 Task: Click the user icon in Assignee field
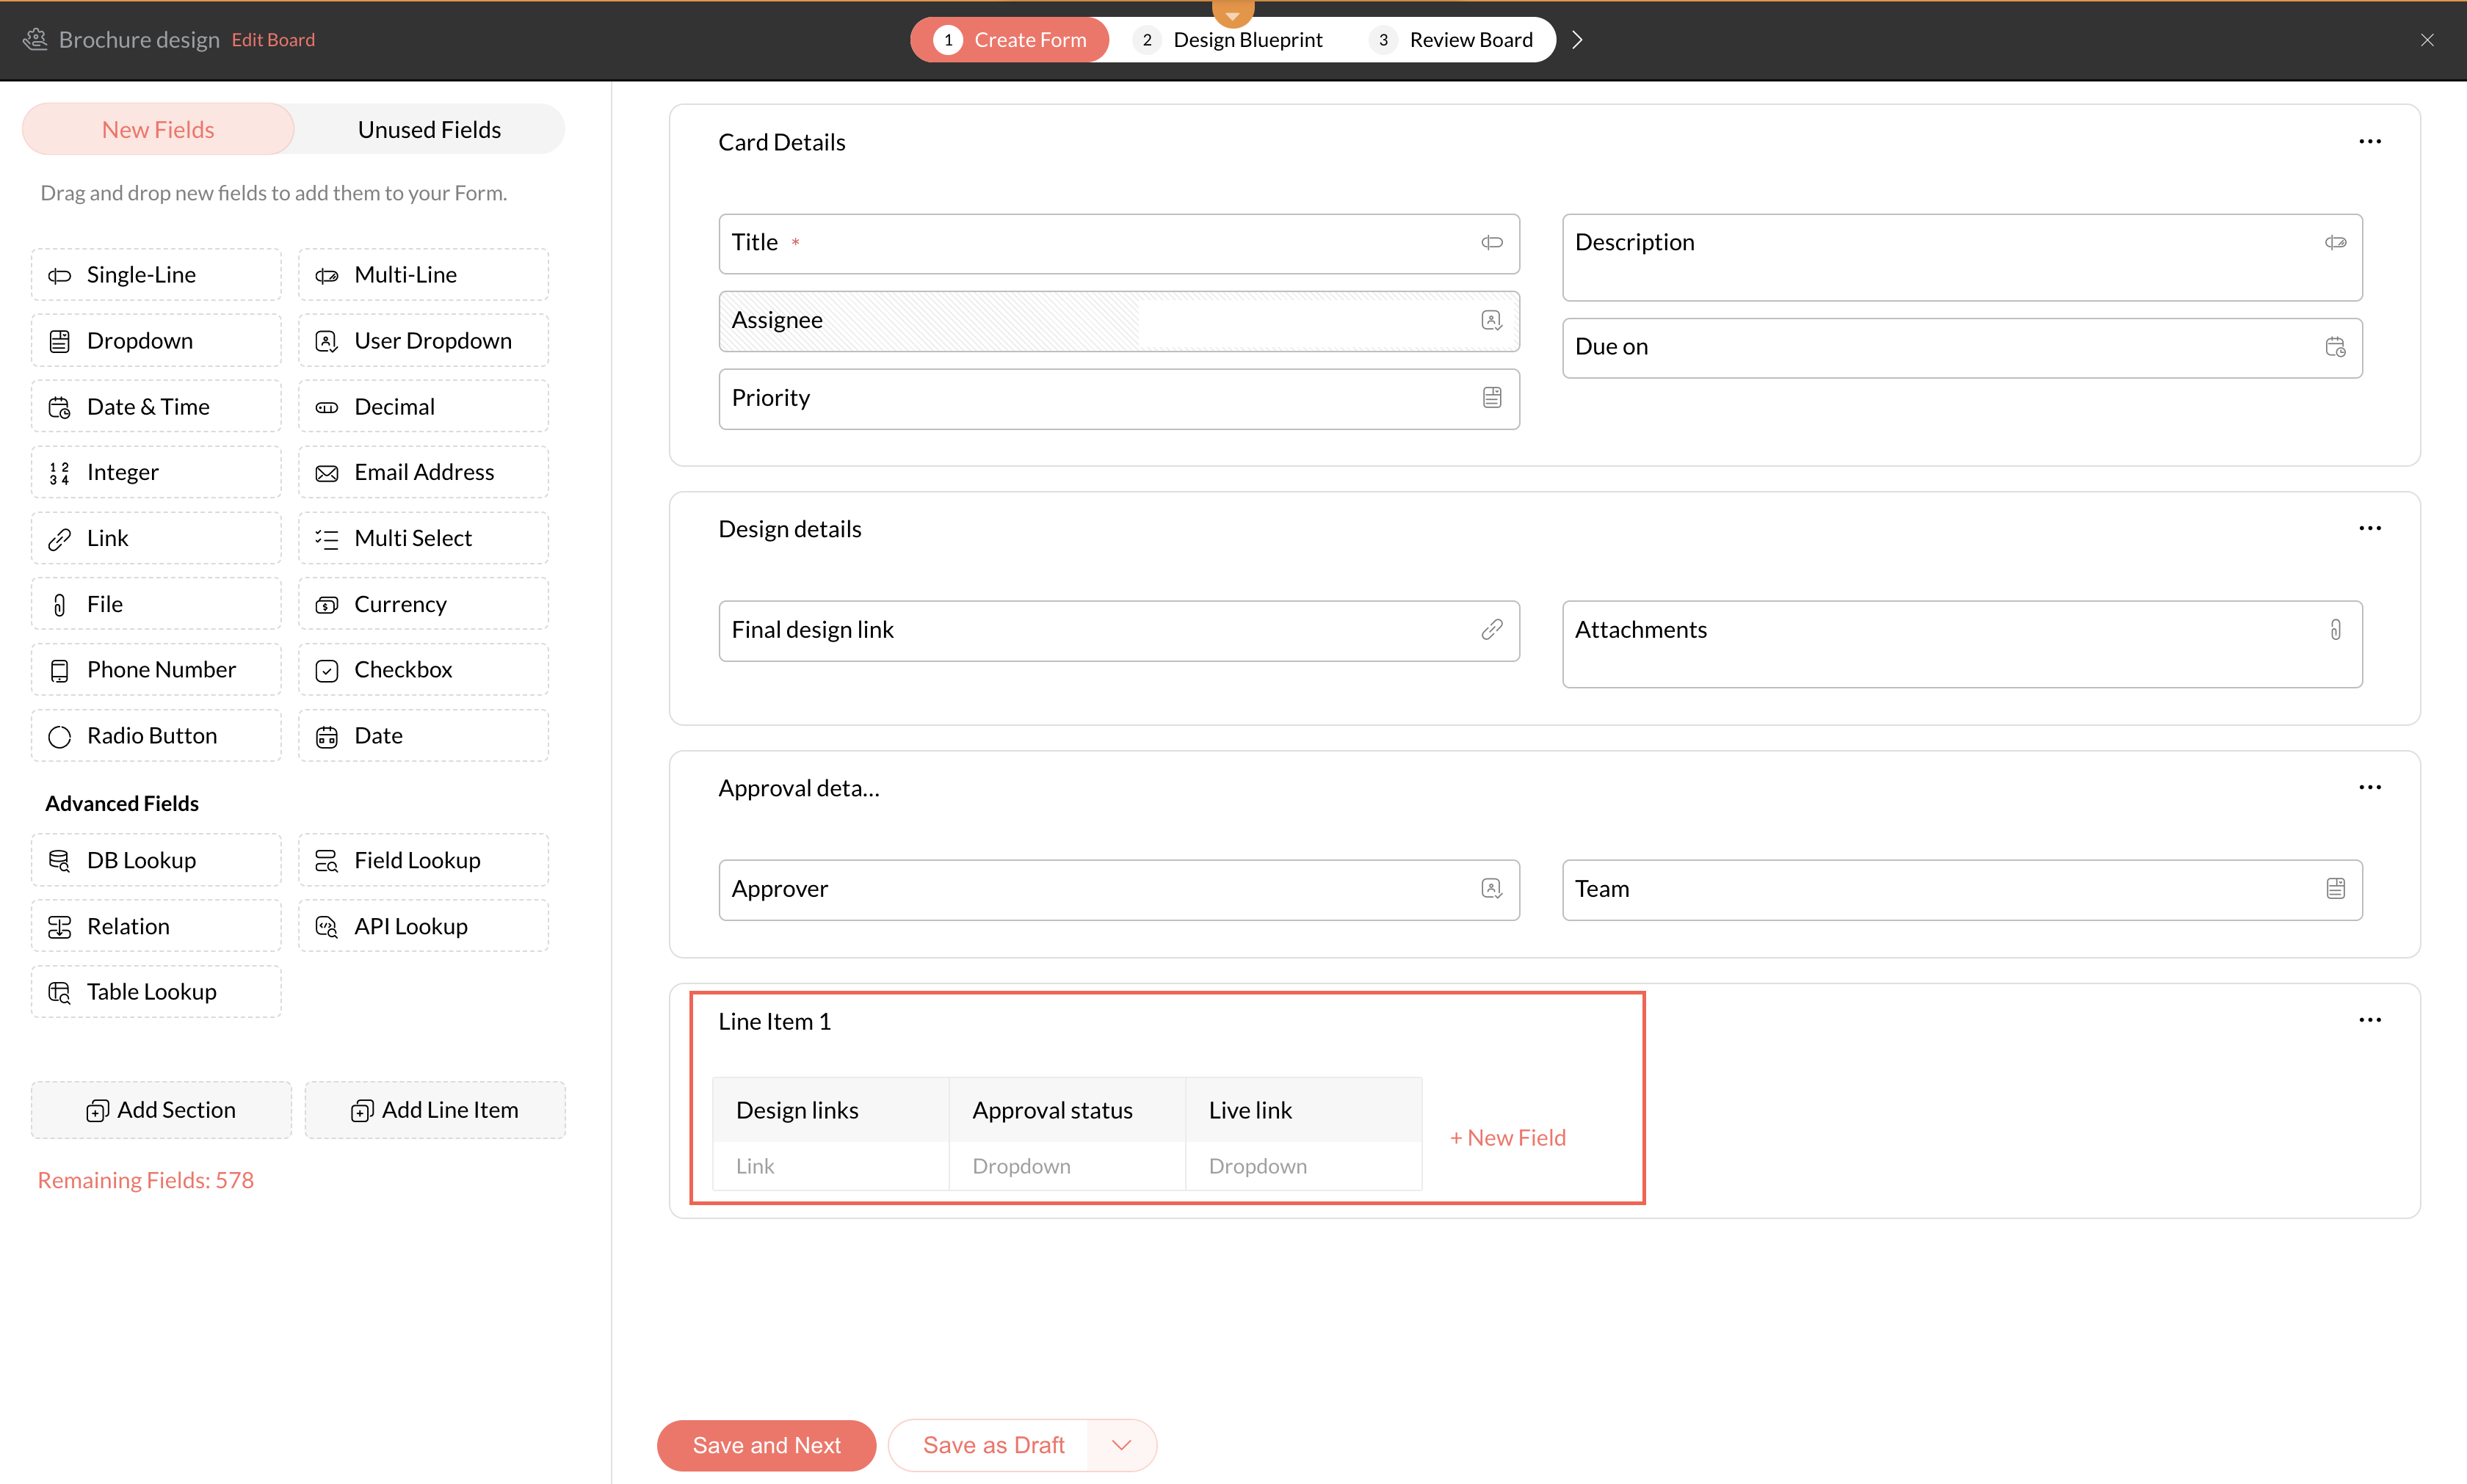pos(1490,320)
